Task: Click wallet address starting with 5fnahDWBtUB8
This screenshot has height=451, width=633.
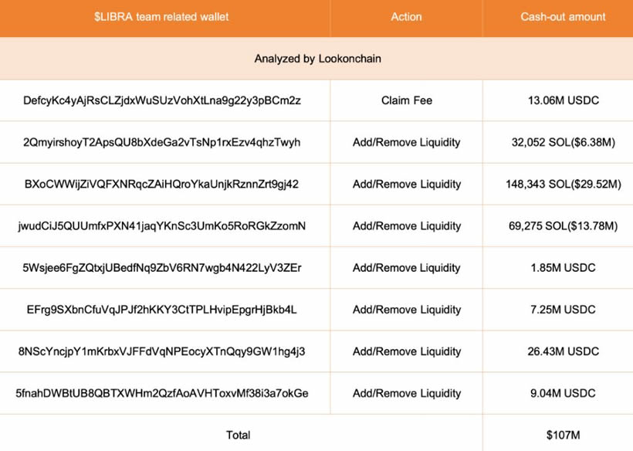Action: [162, 393]
